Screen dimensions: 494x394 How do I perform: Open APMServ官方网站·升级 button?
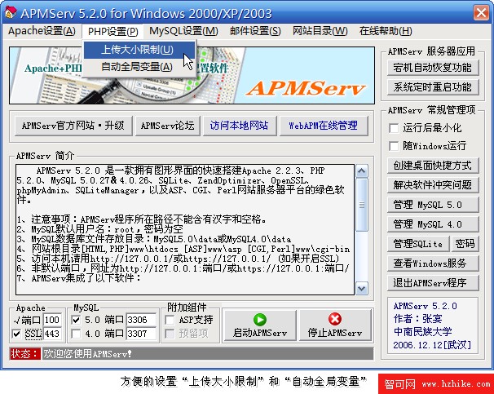point(73,126)
